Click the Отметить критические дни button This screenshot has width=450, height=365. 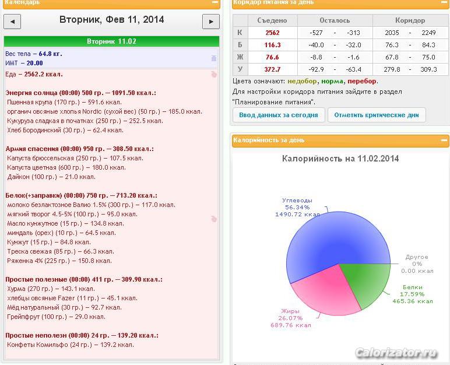pyautogui.click(x=377, y=115)
